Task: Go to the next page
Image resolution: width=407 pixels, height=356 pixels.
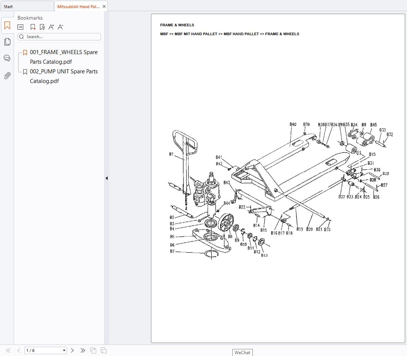Action: [73, 350]
